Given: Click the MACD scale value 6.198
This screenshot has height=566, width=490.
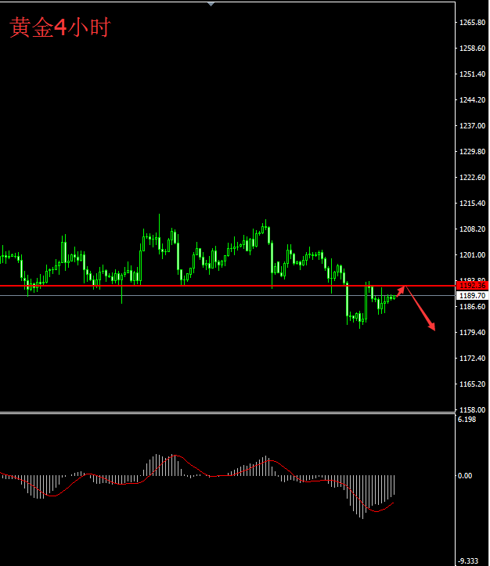Looking at the screenshot, I should pos(467,420).
